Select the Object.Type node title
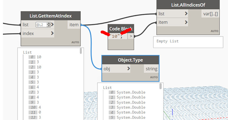228x120 pixels. [131, 60]
